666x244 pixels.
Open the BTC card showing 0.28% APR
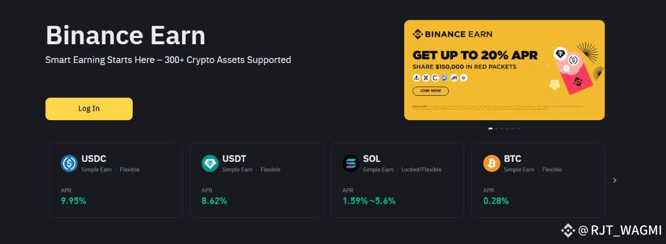click(539, 180)
